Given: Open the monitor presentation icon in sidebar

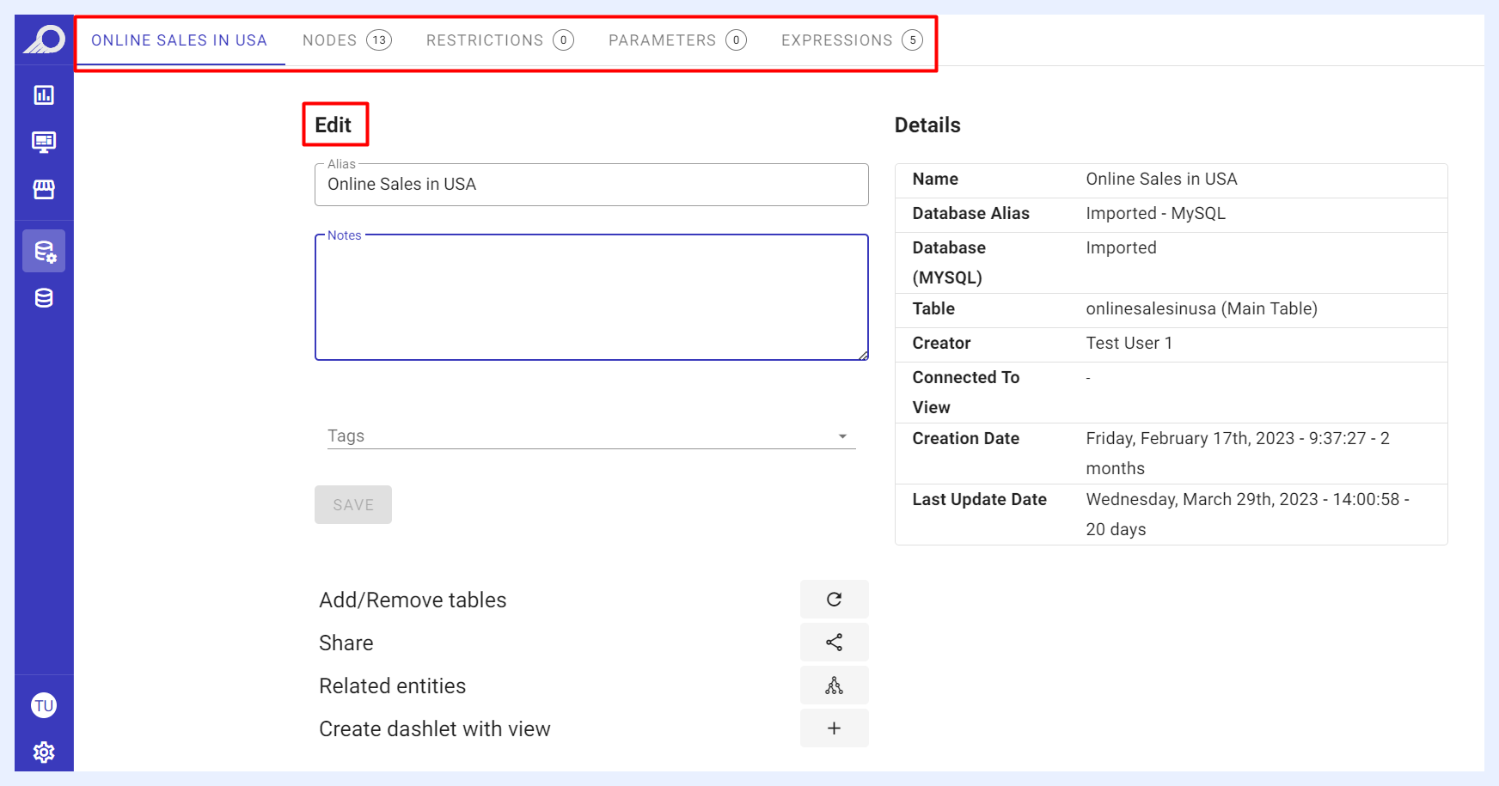Looking at the screenshot, I should (44, 142).
